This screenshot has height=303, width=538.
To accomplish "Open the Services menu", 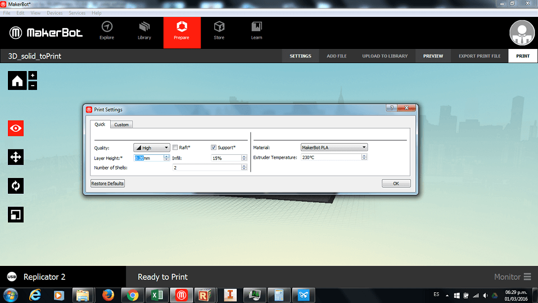I will pos(77,13).
